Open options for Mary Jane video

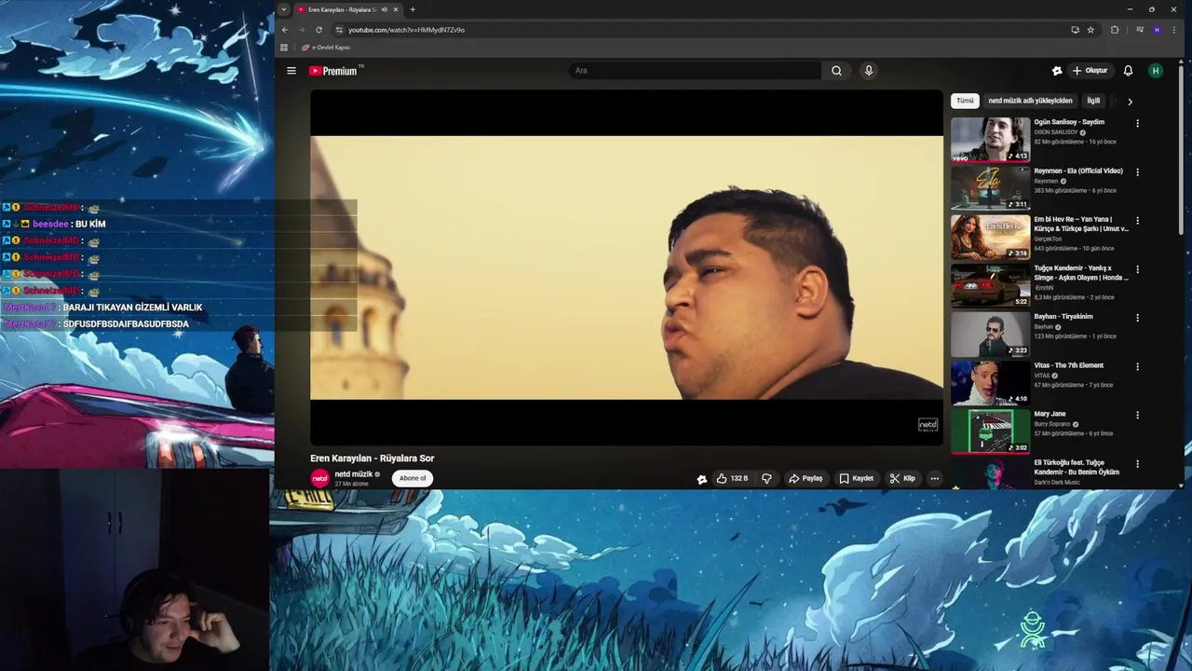(x=1137, y=415)
